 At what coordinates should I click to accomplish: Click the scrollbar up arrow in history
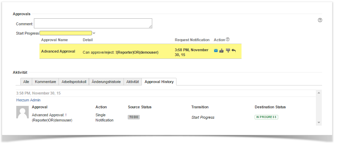(319, 93)
